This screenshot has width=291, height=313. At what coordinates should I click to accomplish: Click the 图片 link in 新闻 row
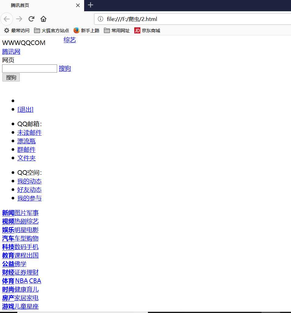[20, 213]
